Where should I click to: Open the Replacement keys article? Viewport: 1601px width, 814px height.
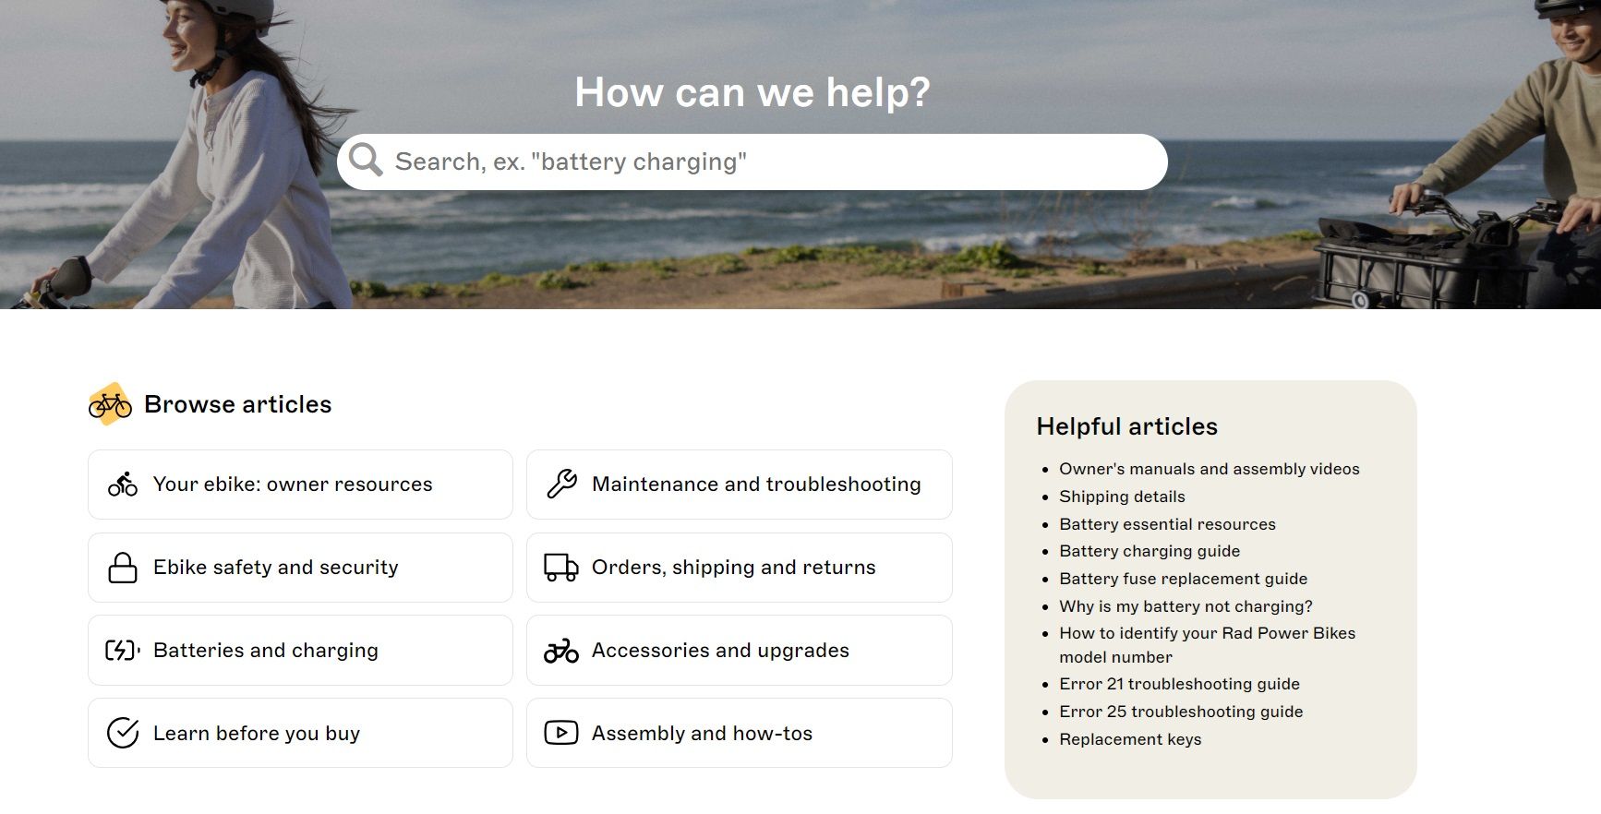pyautogui.click(x=1130, y=739)
